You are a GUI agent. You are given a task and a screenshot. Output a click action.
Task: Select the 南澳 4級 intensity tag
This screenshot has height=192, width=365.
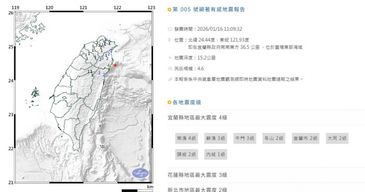tap(186, 138)
